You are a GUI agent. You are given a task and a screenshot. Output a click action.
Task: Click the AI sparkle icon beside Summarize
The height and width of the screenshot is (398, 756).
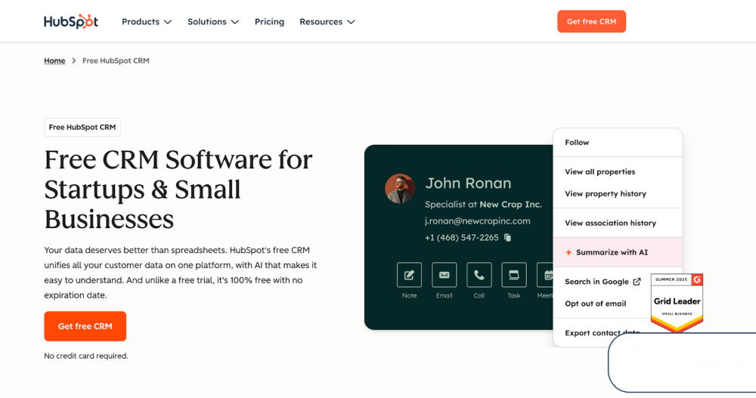(x=569, y=252)
